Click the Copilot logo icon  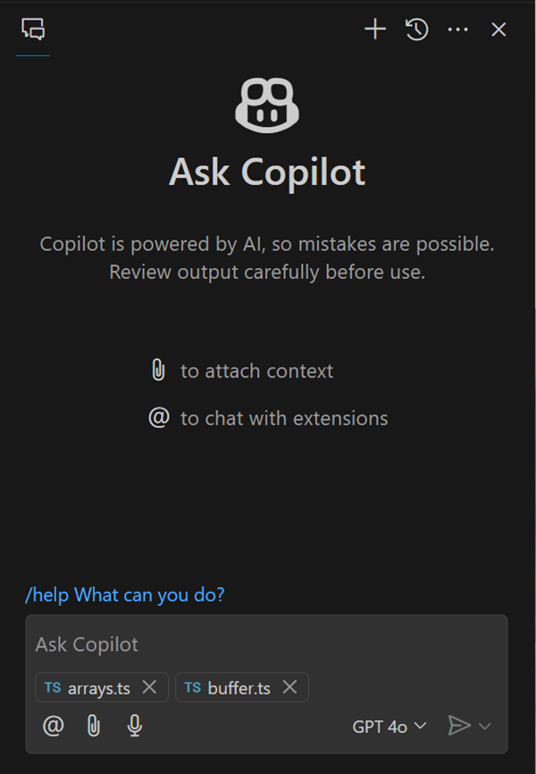(x=266, y=105)
